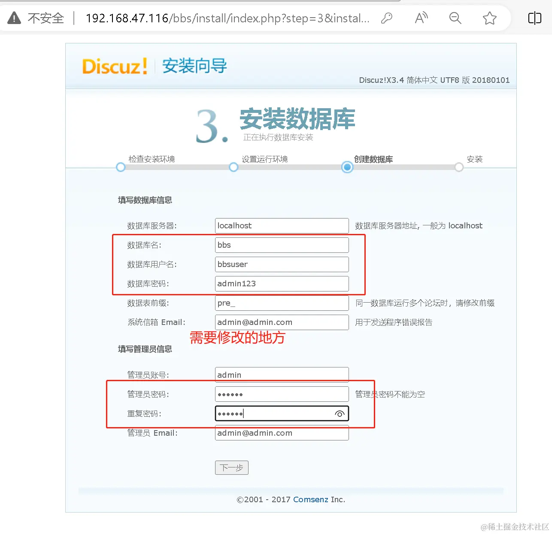Click the 系统信箱 Email: label
The image size is (552, 534).
coord(156,322)
